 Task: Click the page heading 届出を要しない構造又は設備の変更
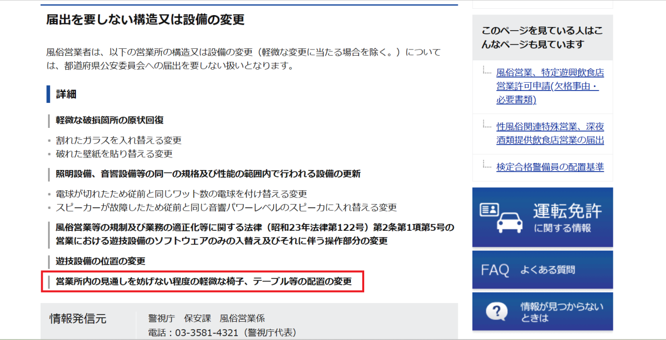[x=145, y=20]
